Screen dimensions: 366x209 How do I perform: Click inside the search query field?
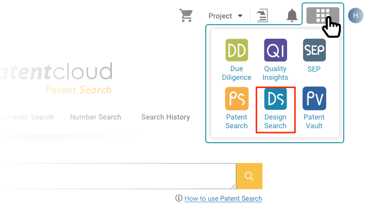pyautogui.click(x=118, y=176)
